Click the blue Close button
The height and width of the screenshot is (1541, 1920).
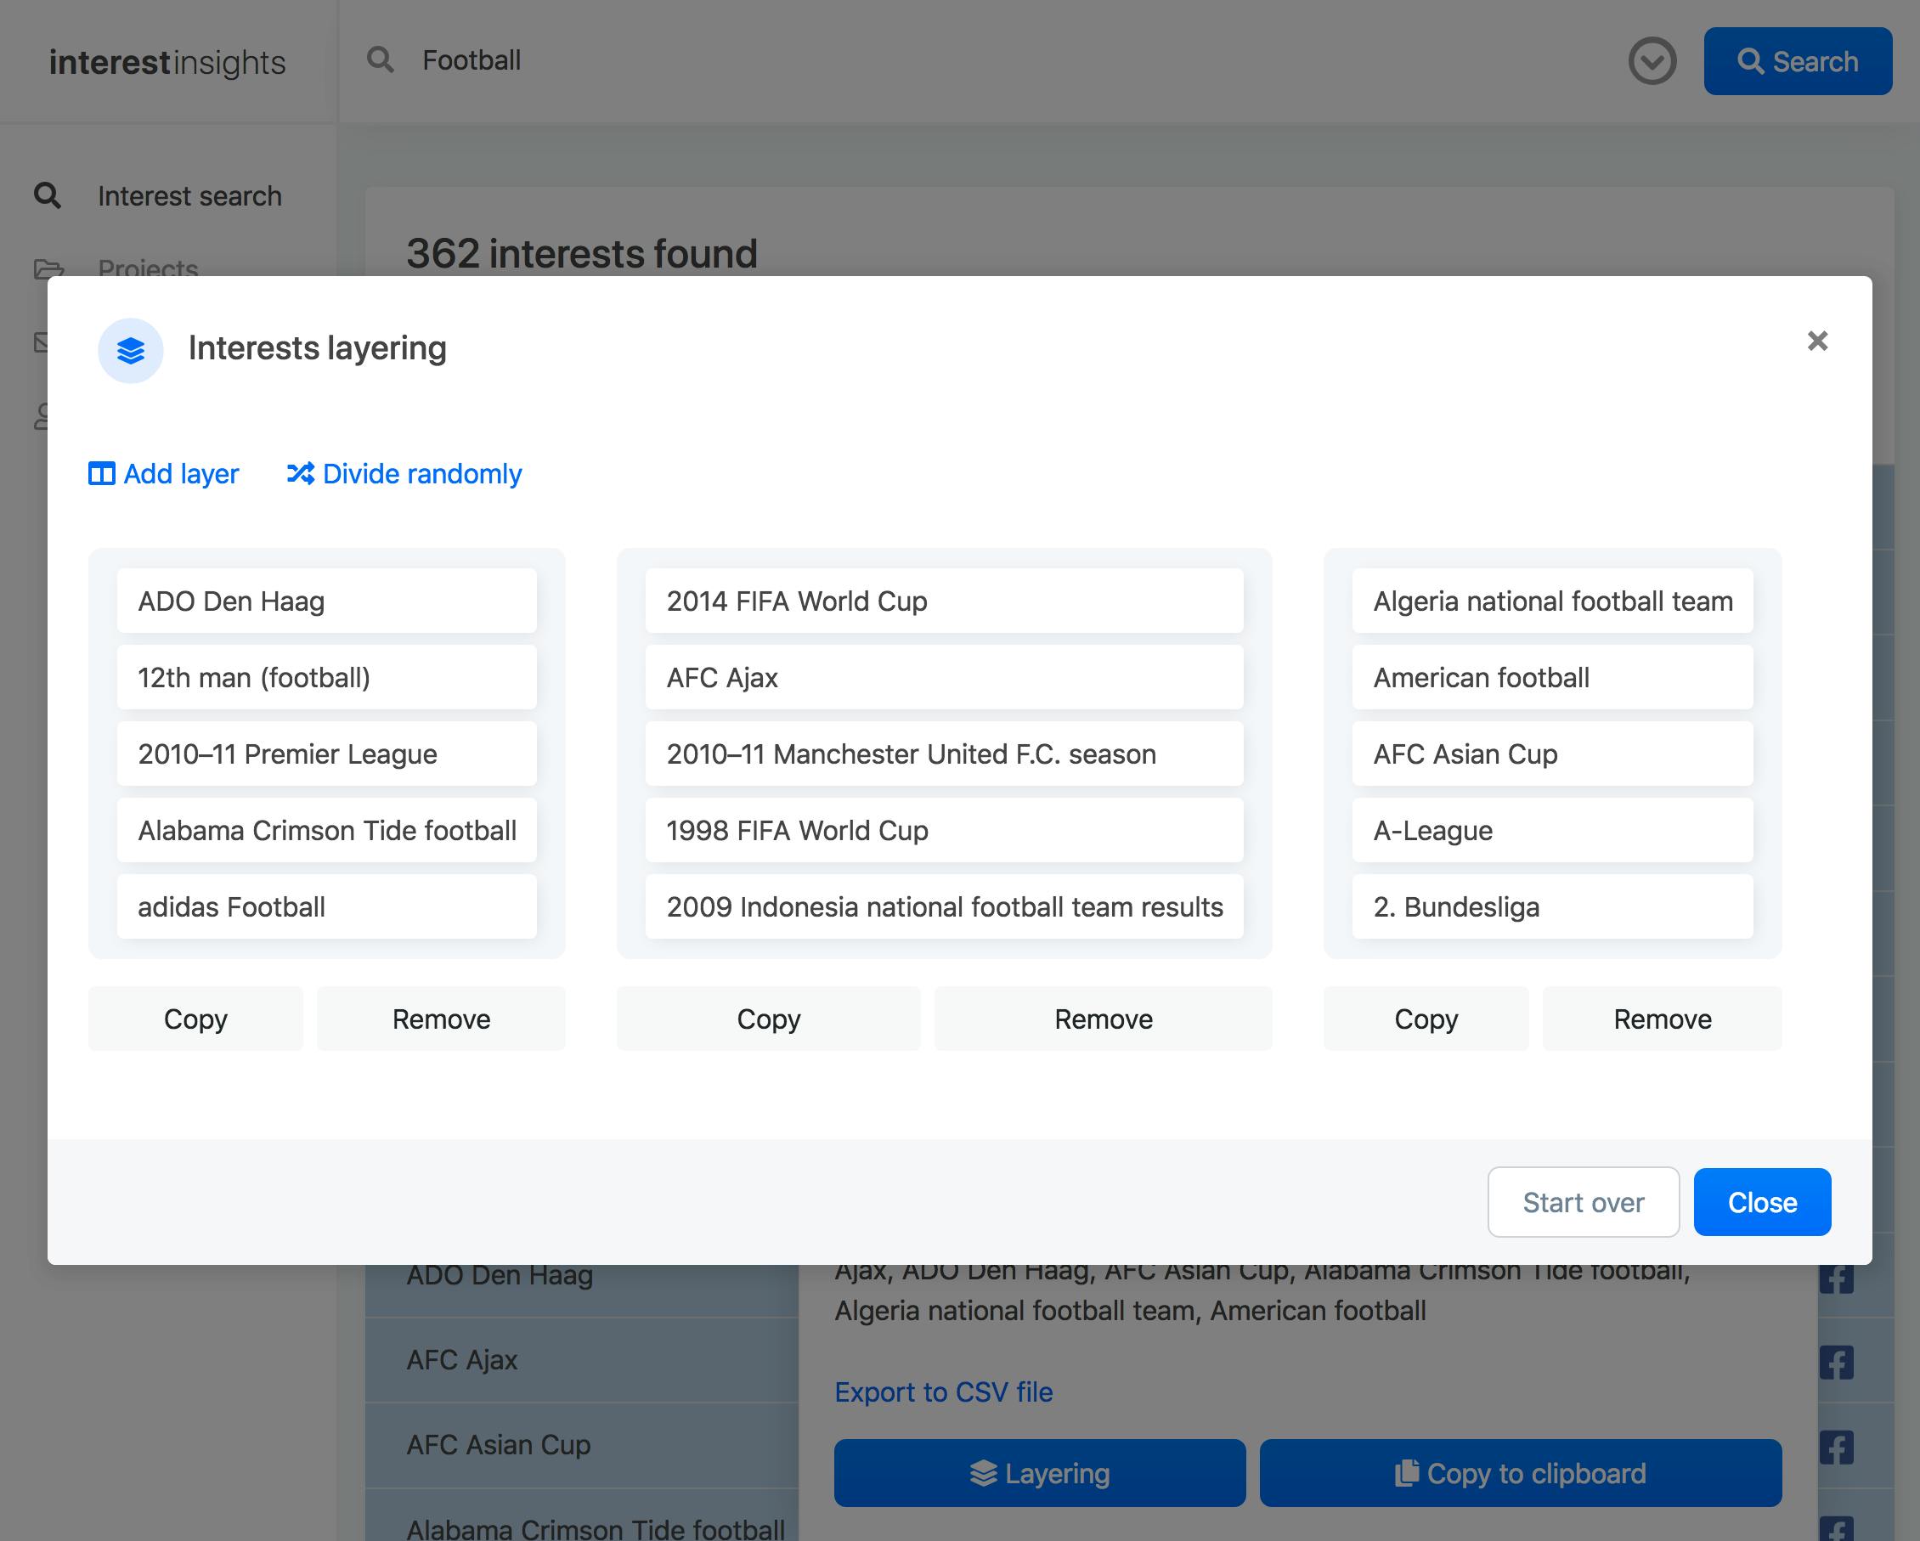(1762, 1202)
